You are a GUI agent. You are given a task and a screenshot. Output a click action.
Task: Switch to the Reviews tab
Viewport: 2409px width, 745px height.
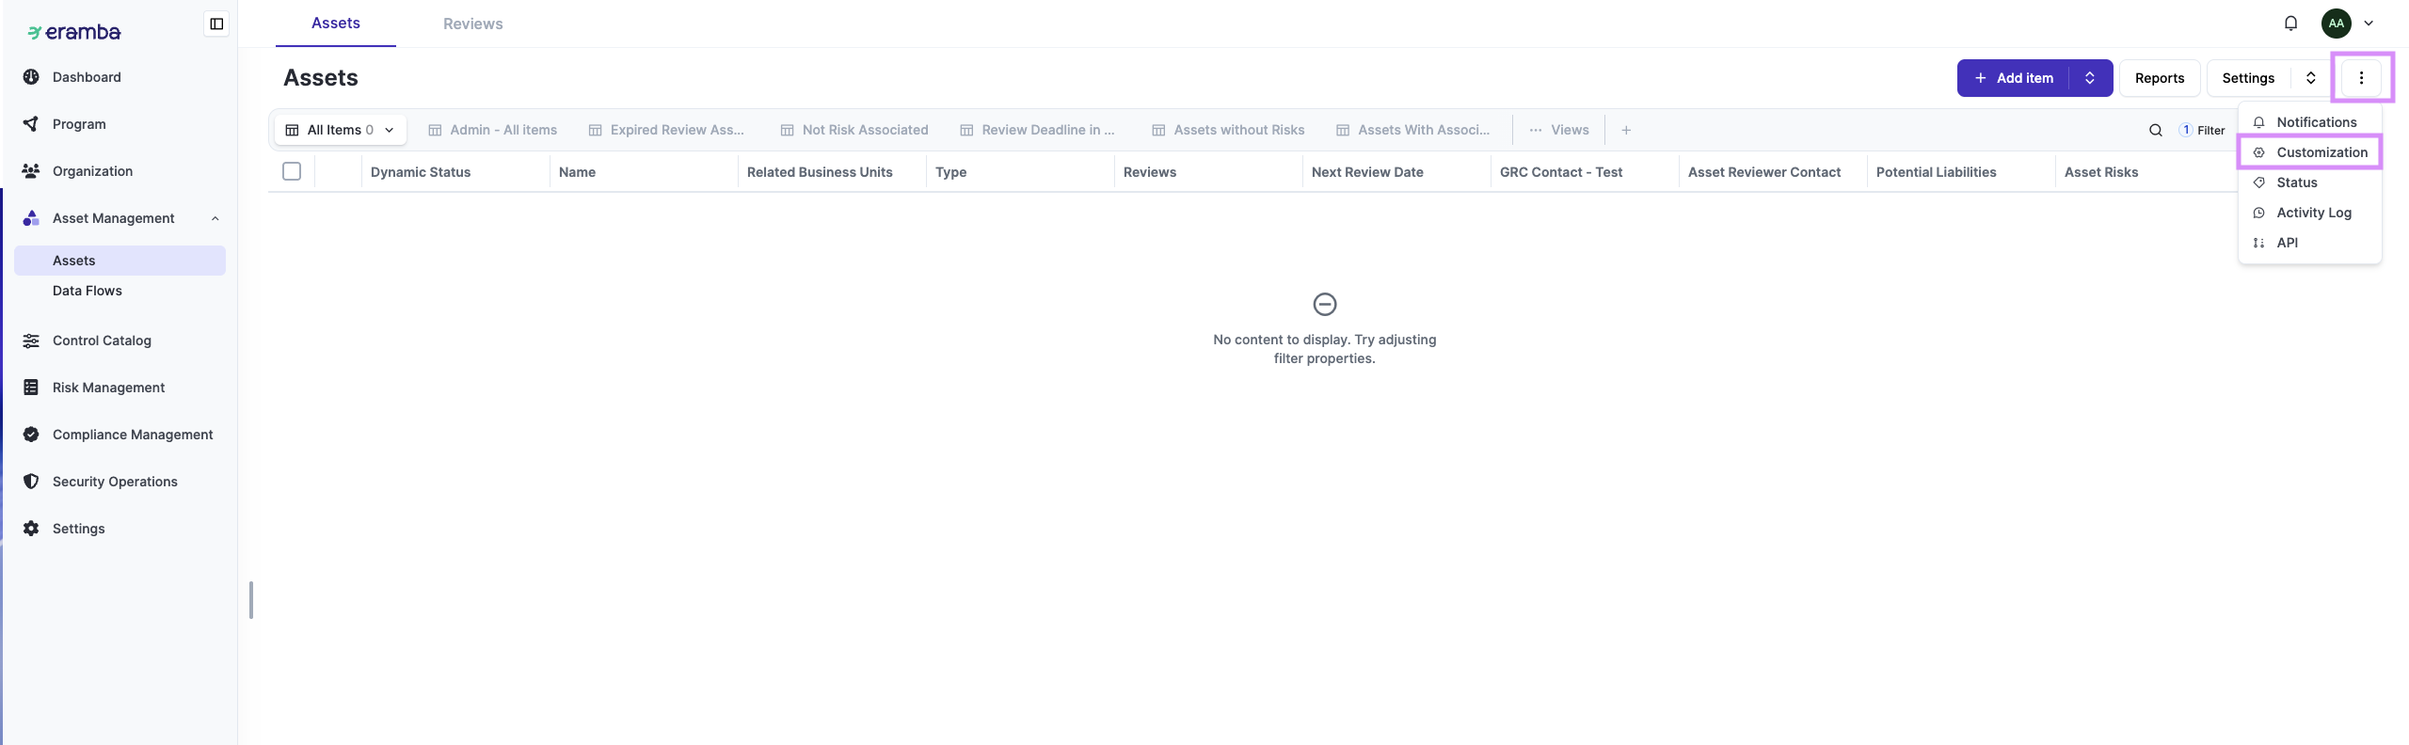(x=472, y=24)
